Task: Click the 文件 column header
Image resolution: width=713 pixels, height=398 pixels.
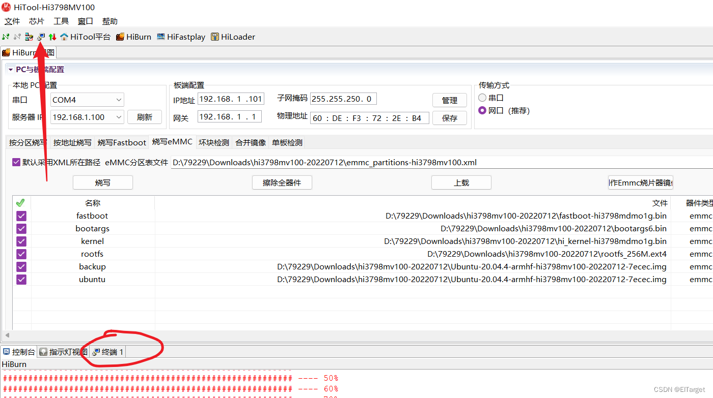Action: click(x=413, y=203)
